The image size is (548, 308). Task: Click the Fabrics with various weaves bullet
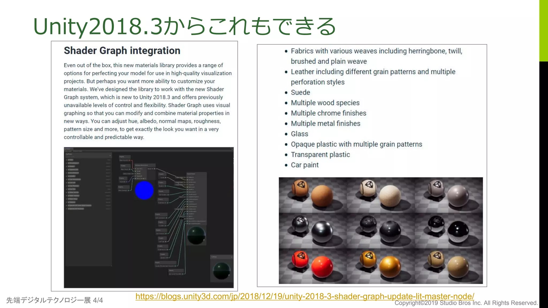(376, 56)
